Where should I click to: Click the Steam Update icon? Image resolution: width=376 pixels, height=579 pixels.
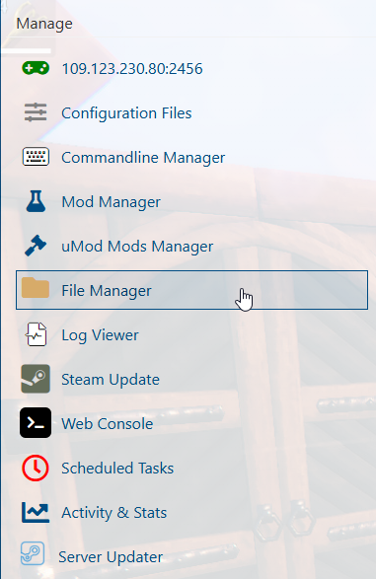(36, 379)
